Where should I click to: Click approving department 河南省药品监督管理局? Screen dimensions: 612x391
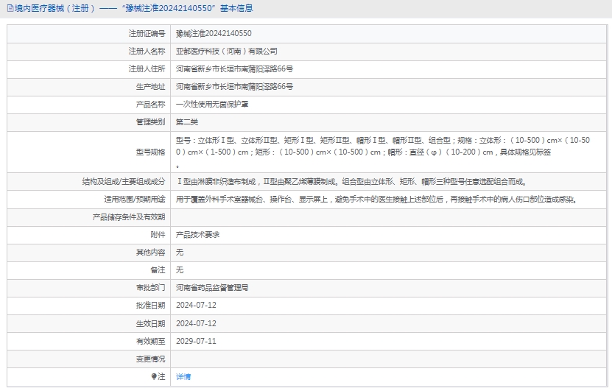click(x=212, y=288)
